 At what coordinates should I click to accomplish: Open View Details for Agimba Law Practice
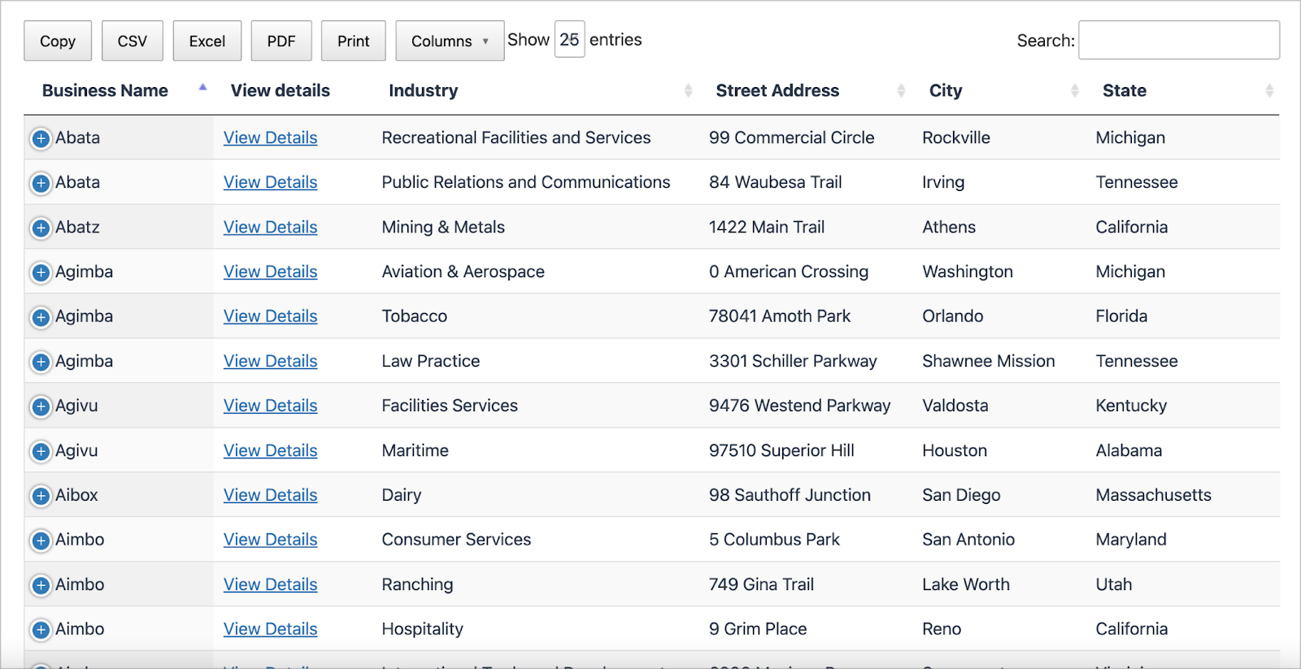tap(271, 361)
